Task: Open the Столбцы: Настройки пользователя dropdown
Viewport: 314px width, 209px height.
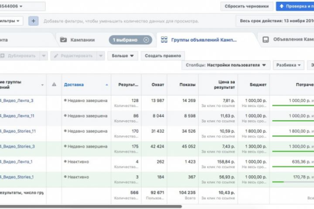Action: point(226,65)
